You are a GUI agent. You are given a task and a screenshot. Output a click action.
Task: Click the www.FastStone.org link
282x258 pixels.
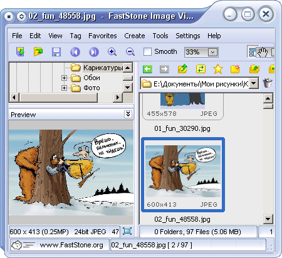tap(71, 245)
